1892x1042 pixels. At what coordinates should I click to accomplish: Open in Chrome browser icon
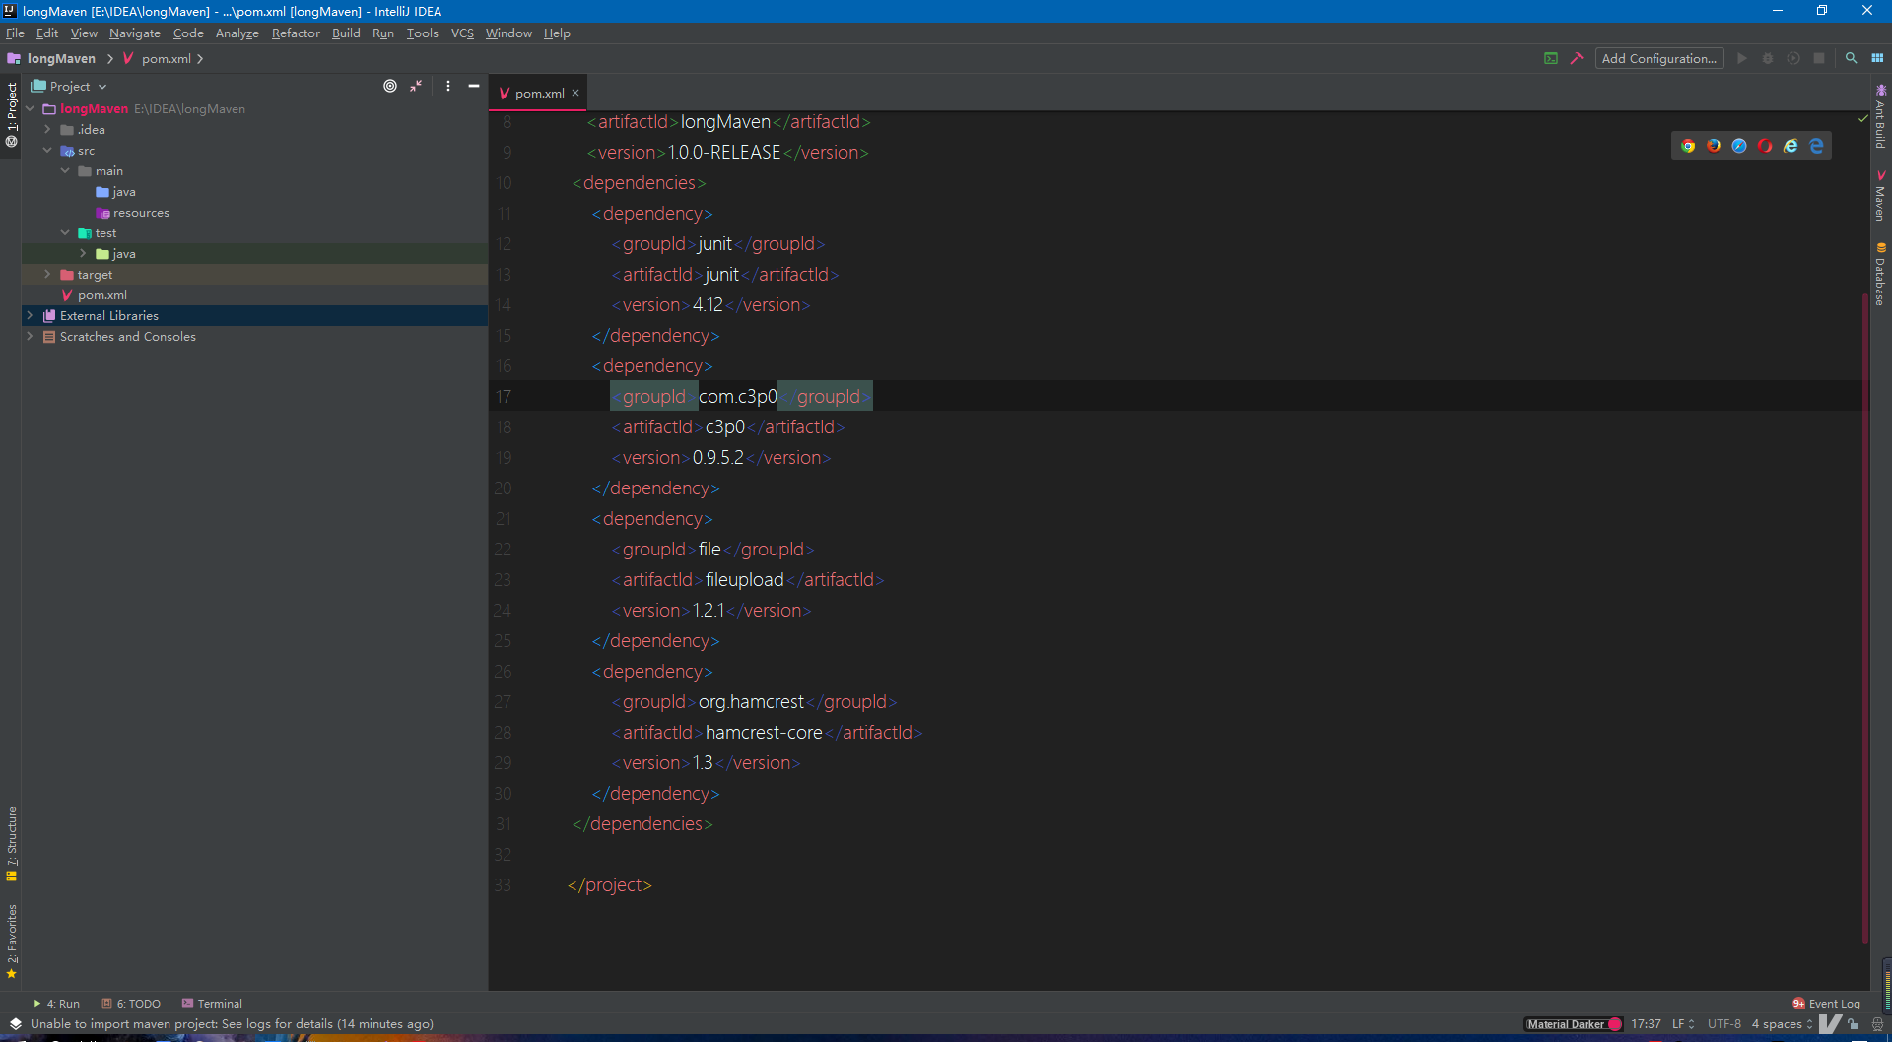click(1688, 146)
